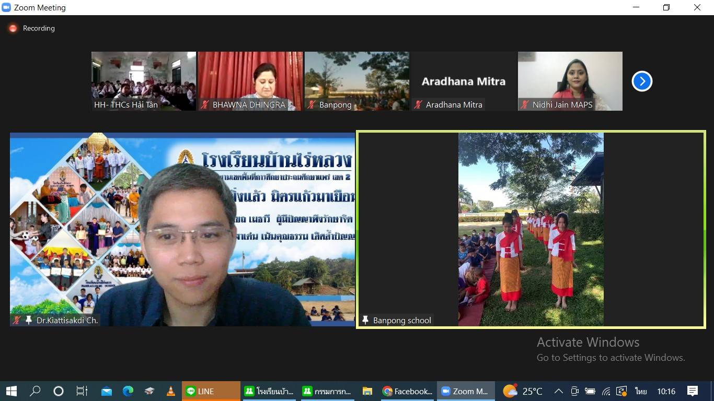Open the Thai input language switcher

coord(641,391)
